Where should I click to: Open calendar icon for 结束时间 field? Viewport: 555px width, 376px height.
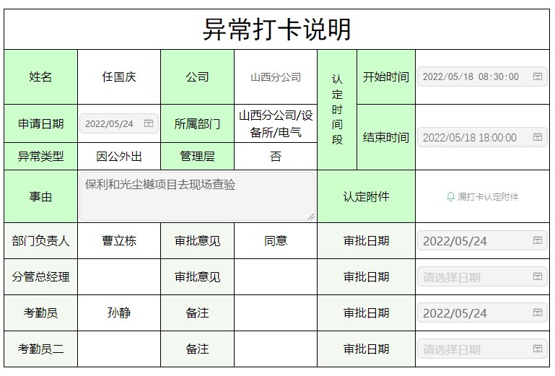[x=537, y=136]
